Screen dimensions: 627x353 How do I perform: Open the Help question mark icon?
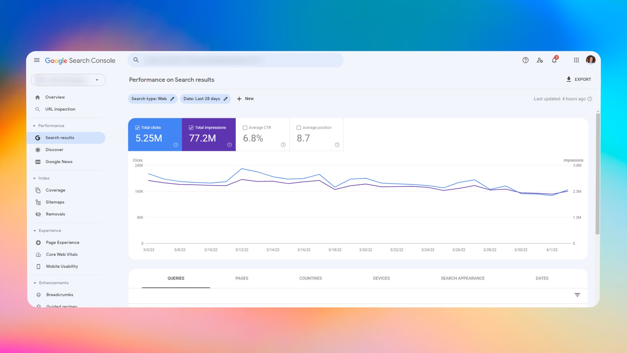(525, 60)
